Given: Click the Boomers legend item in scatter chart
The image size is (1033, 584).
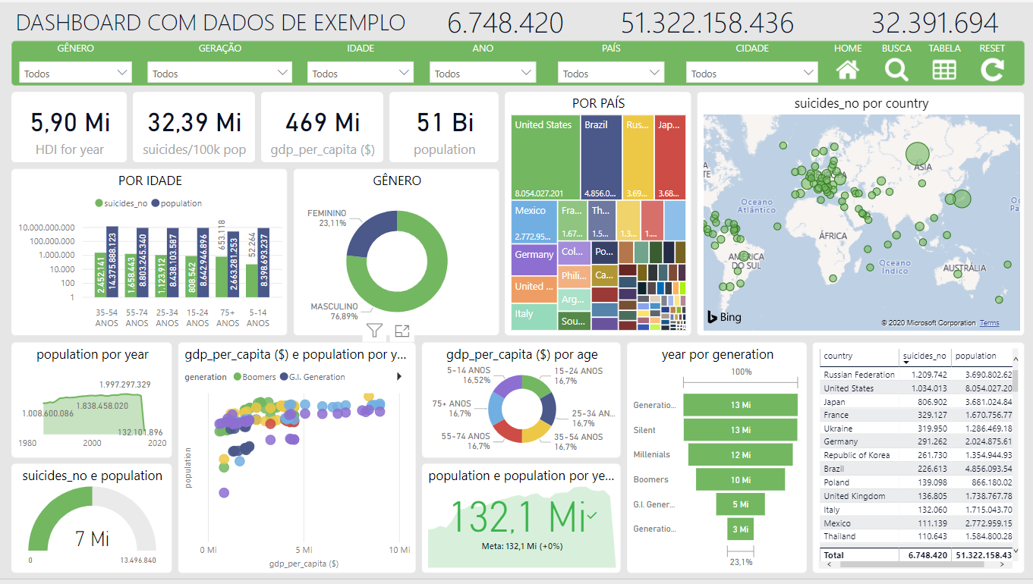Looking at the screenshot, I should (x=255, y=377).
